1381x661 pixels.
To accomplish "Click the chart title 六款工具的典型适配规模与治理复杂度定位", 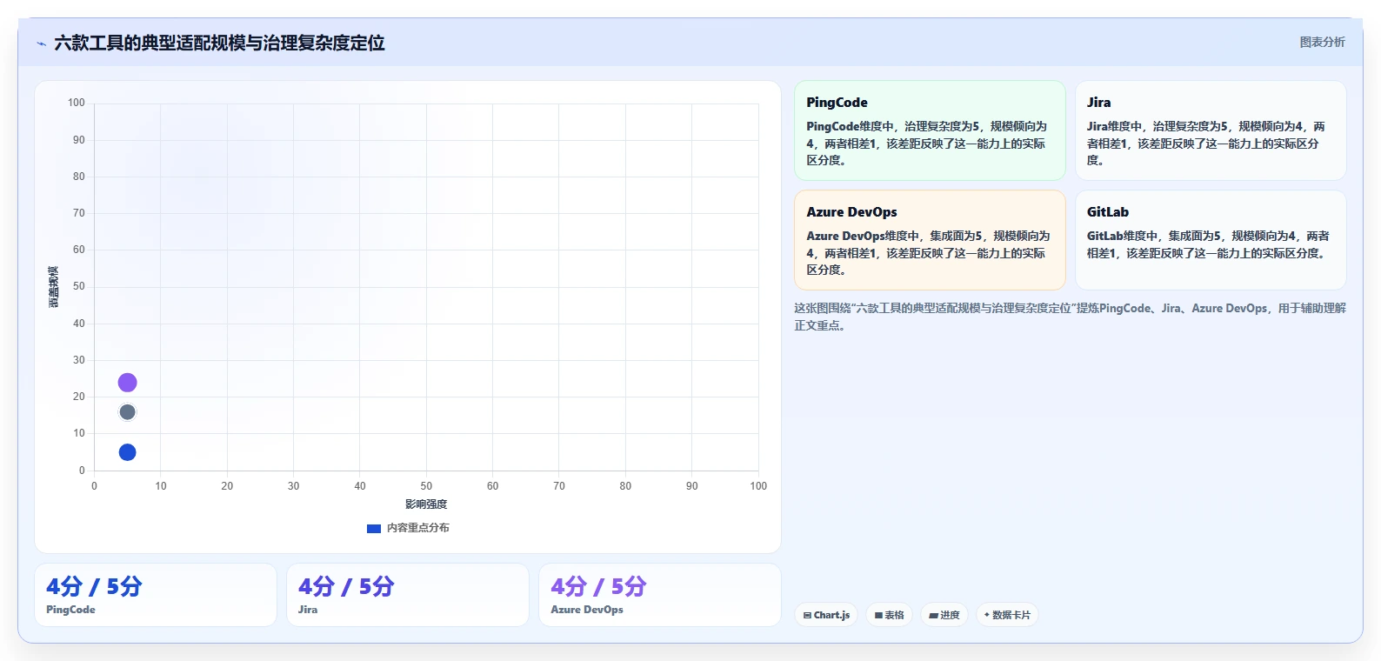I will pos(219,43).
